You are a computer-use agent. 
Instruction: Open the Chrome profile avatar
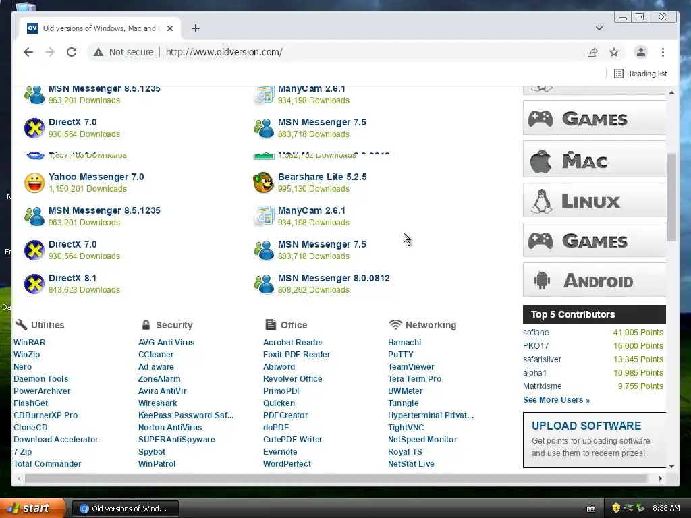(x=641, y=52)
